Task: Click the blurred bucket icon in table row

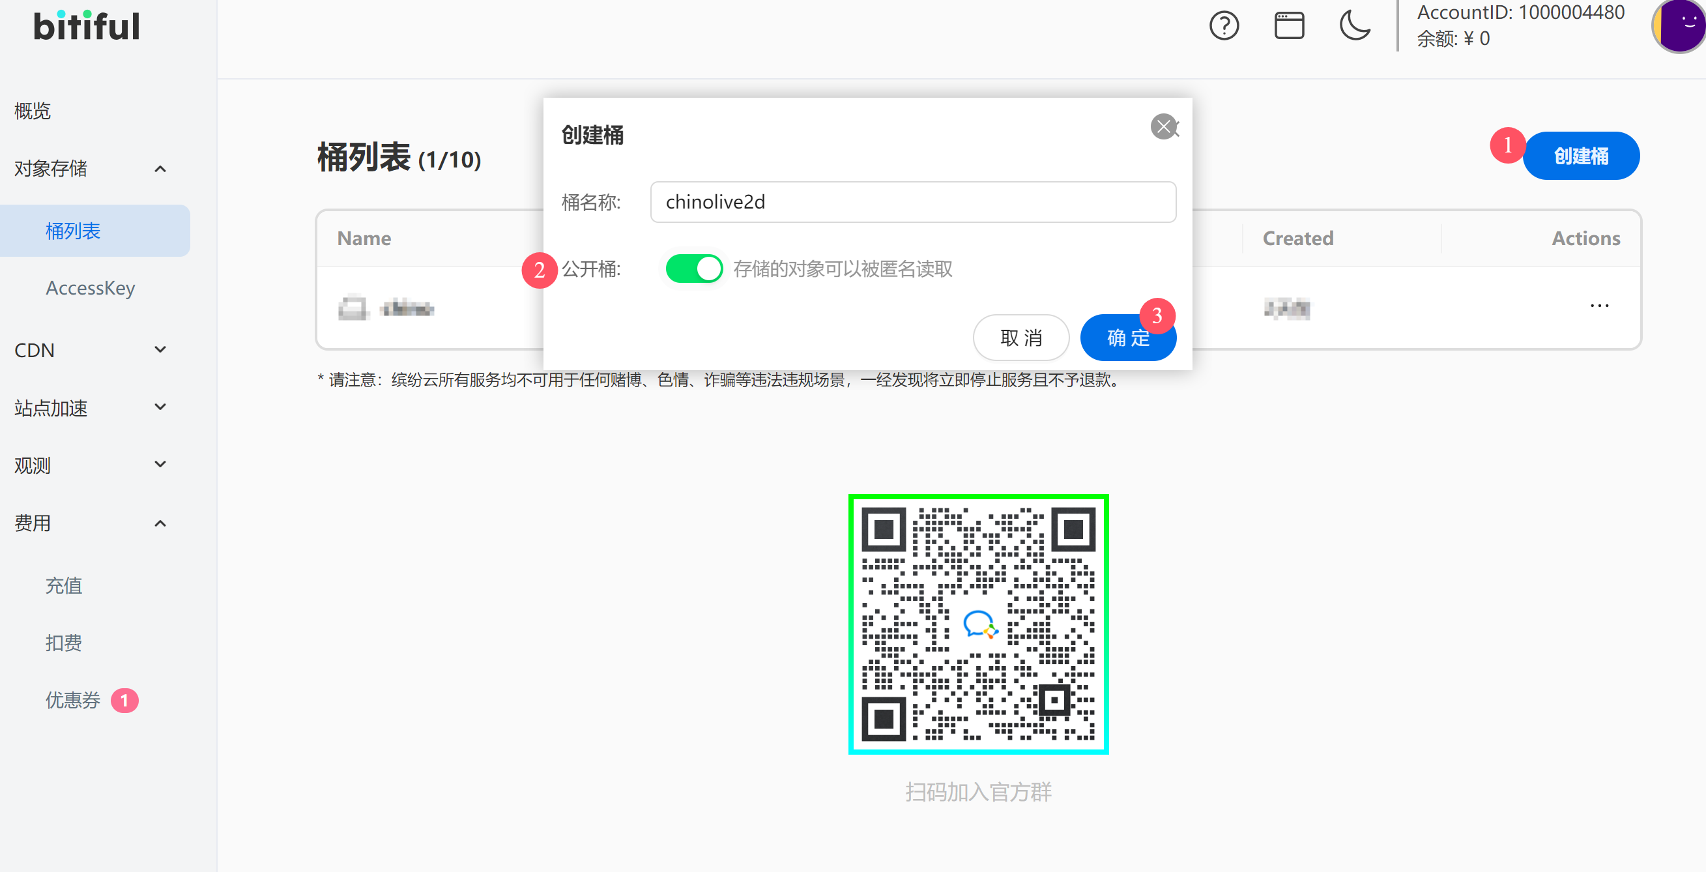Action: (353, 308)
